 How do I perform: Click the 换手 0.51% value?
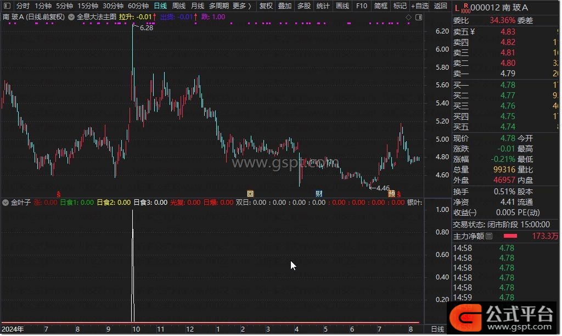(504, 192)
